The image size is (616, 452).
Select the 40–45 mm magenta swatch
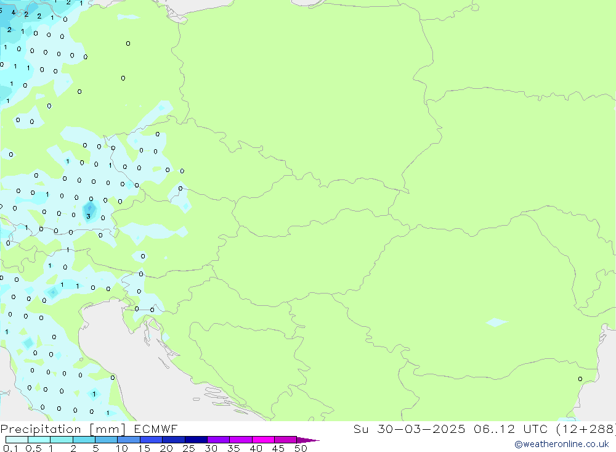[x=263, y=440]
